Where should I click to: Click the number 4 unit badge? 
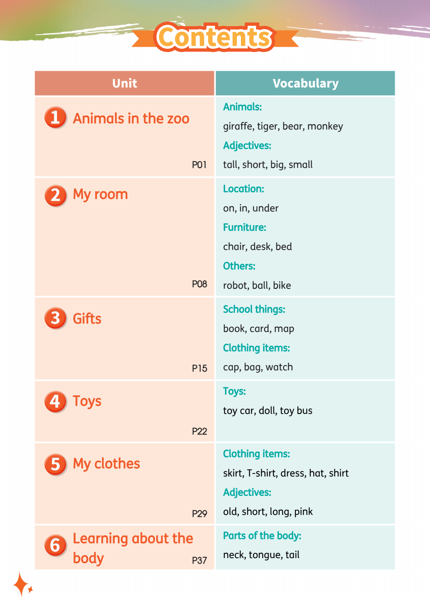pyautogui.click(x=55, y=401)
